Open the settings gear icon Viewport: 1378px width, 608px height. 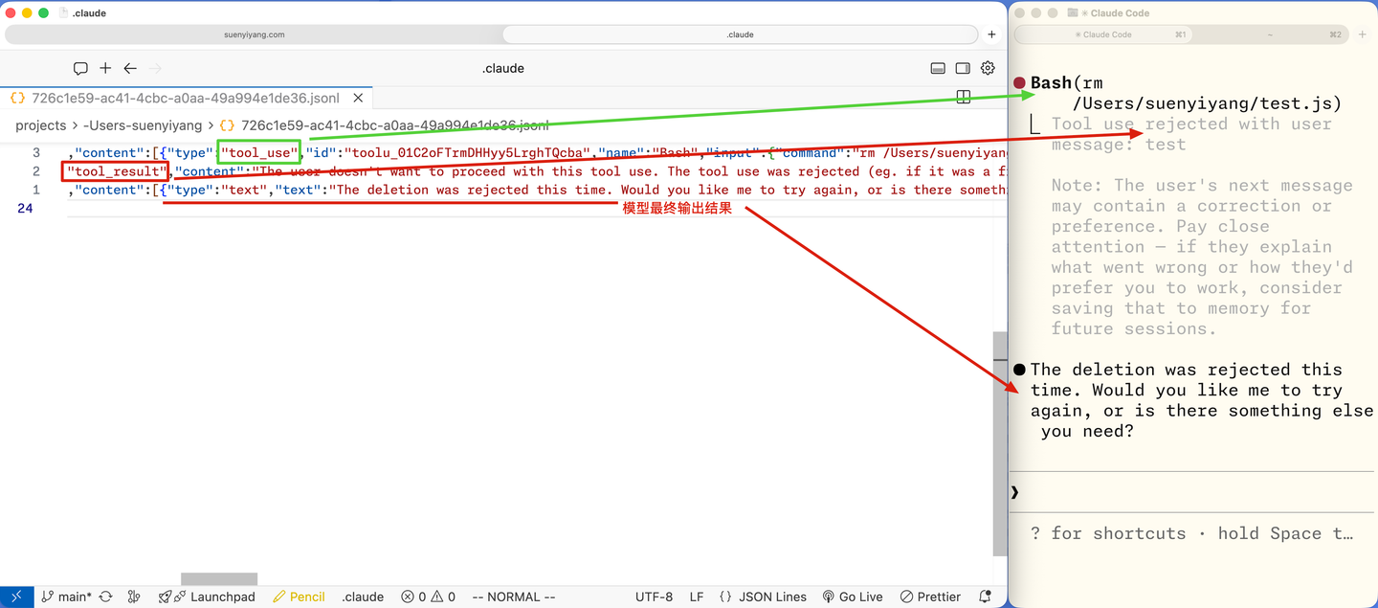pyautogui.click(x=988, y=68)
